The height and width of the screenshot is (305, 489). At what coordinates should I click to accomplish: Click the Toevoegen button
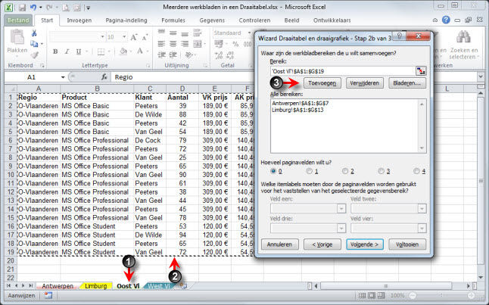(322, 83)
